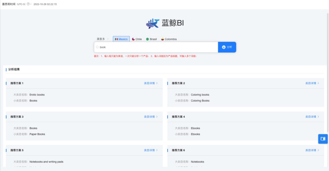
Task: Focus the search input containing book
Action: click(x=156, y=47)
